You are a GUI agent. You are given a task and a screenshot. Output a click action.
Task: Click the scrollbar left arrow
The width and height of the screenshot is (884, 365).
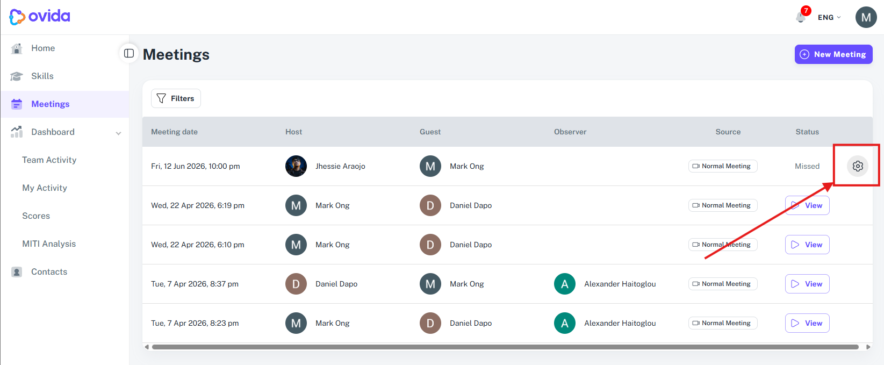(147, 347)
